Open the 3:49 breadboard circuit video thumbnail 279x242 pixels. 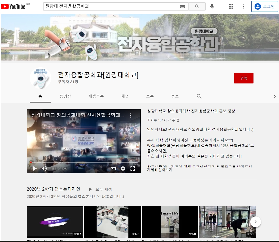tap(113, 222)
